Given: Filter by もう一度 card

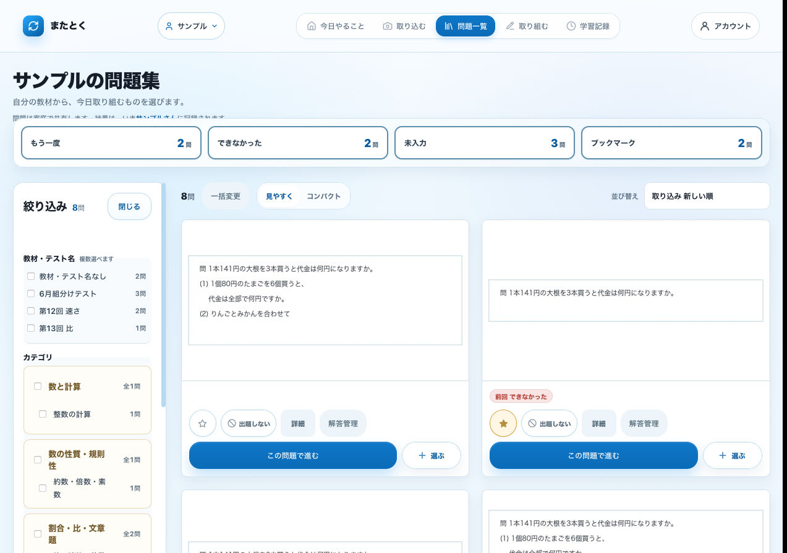Looking at the screenshot, I should click(x=111, y=143).
